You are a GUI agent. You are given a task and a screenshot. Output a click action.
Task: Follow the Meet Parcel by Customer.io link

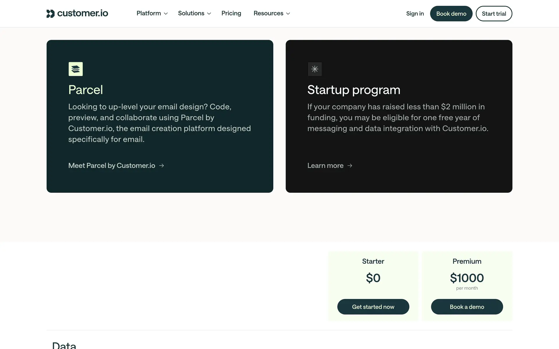[x=112, y=165]
